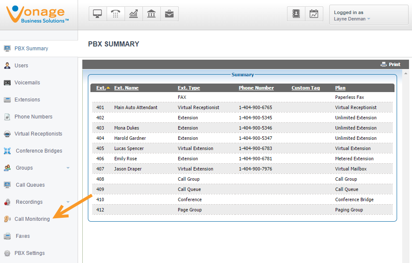Sort by Plan column header

pos(340,88)
